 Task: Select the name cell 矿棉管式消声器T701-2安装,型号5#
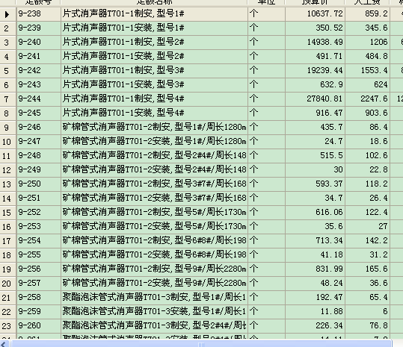154,226
